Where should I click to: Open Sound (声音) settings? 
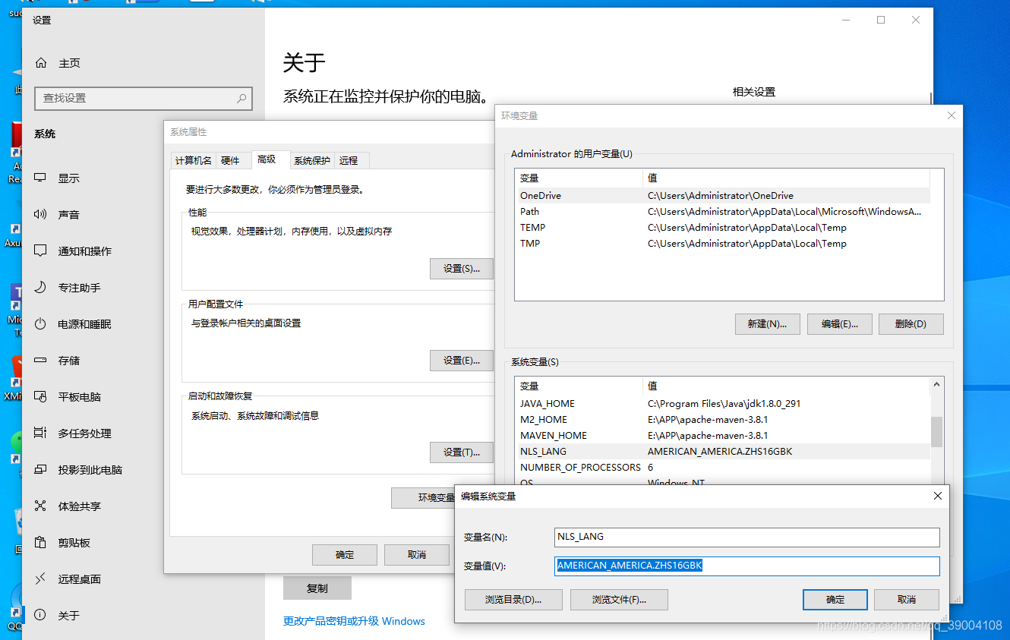point(69,214)
